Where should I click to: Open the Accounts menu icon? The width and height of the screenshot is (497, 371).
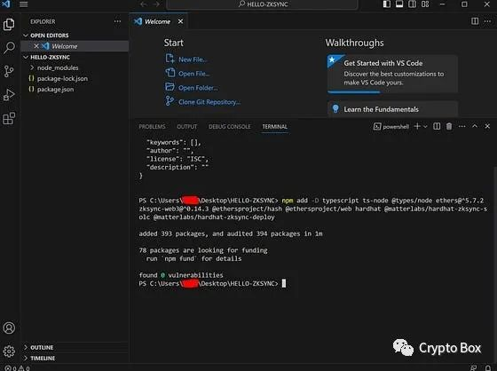[x=9, y=328]
